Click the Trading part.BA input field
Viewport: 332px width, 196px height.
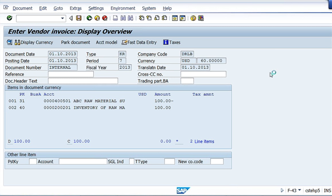[x=187, y=81]
